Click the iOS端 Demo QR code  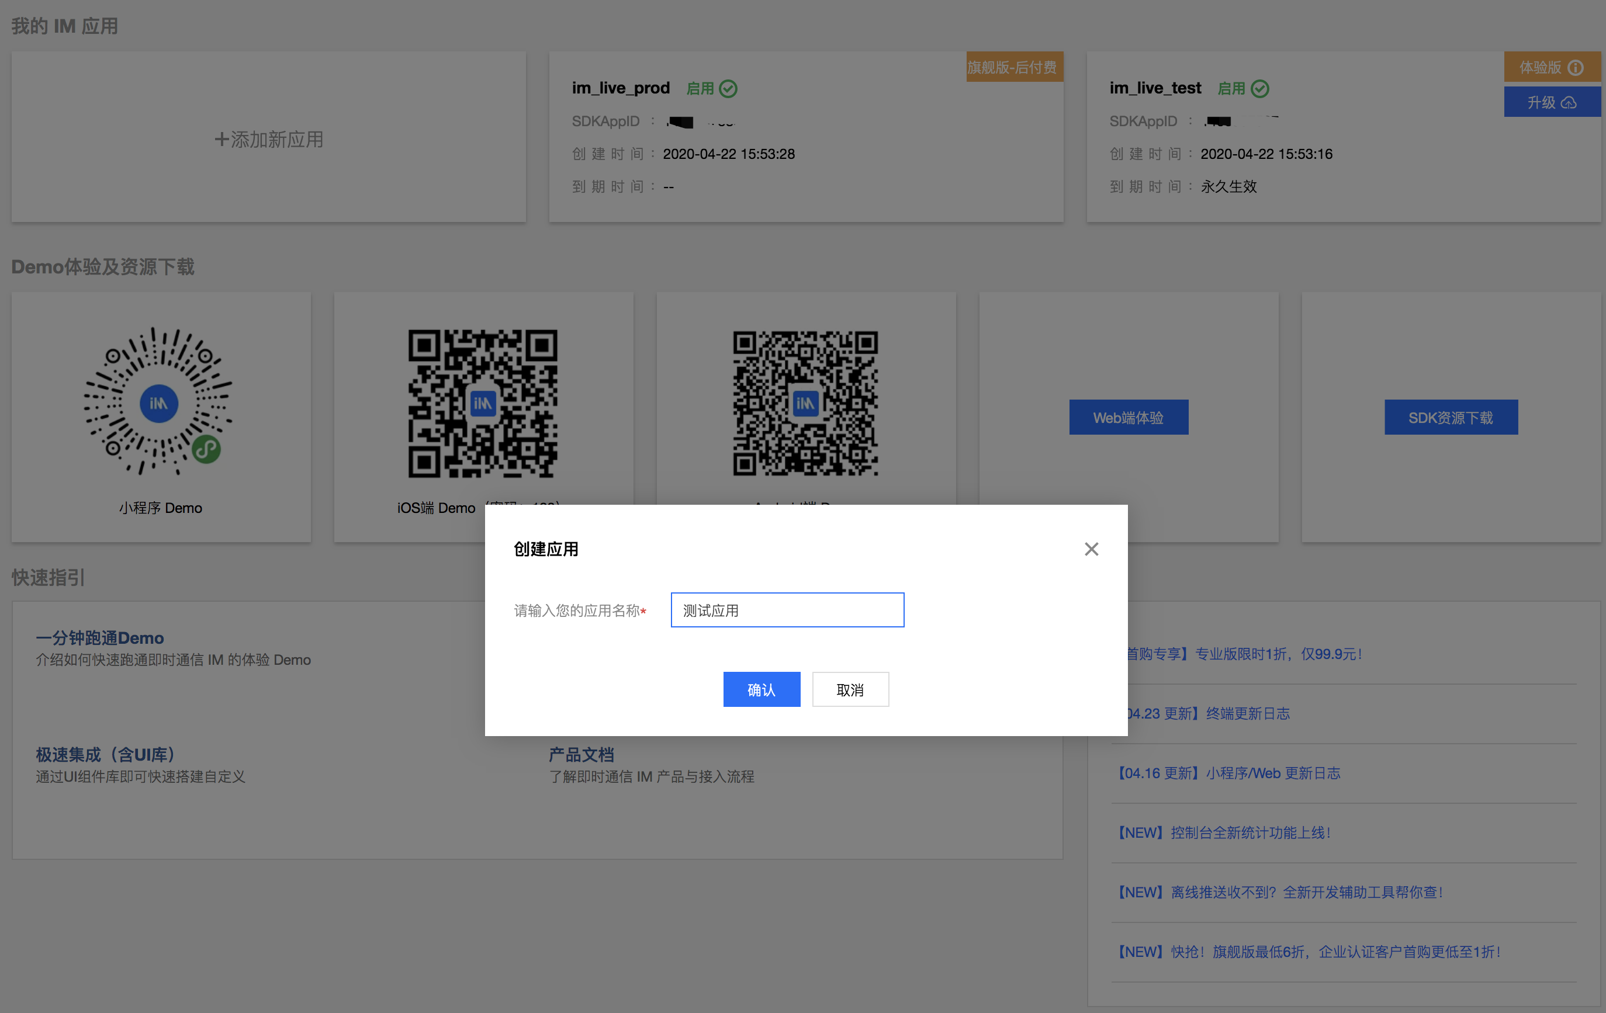(x=482, y=404)
